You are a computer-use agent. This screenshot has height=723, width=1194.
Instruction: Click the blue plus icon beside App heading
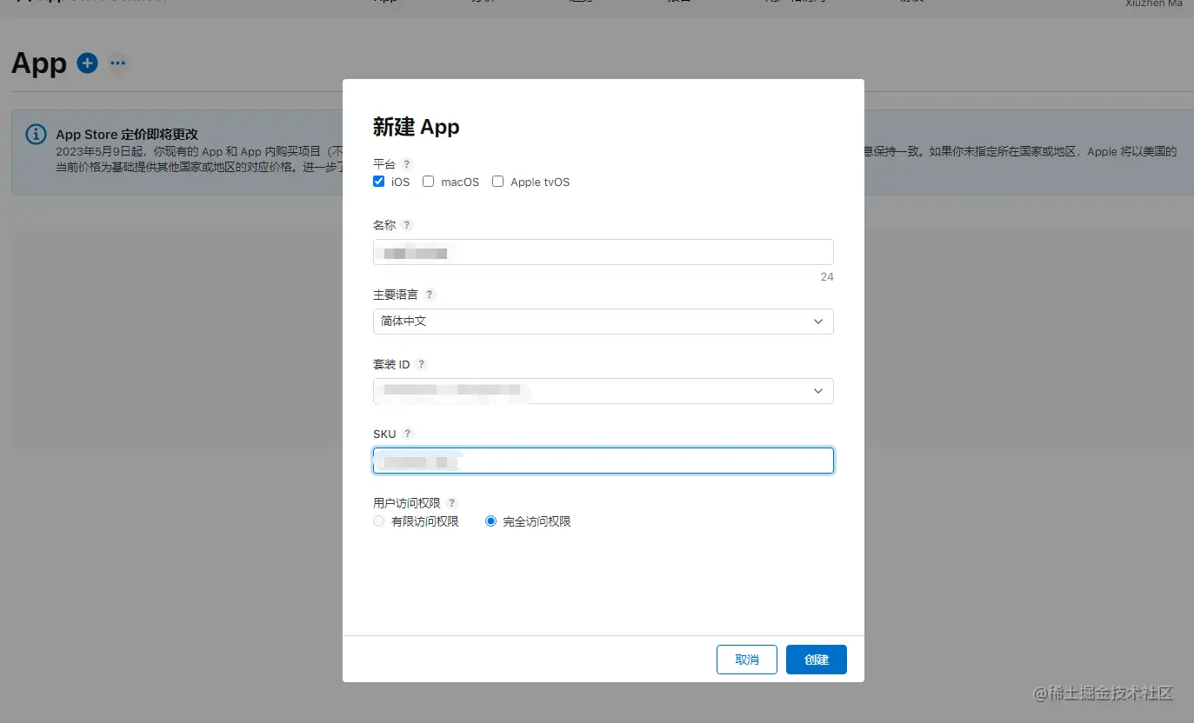[87, 63]
